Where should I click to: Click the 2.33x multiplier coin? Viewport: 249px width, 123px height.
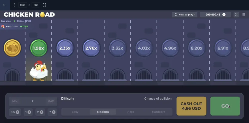65,48
